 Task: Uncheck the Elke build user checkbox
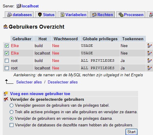point(7,46)
